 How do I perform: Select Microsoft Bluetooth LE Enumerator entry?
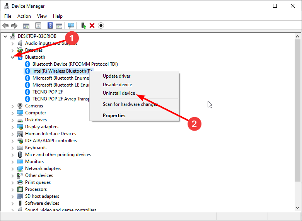pyautogui.click(x=61, y=85)
